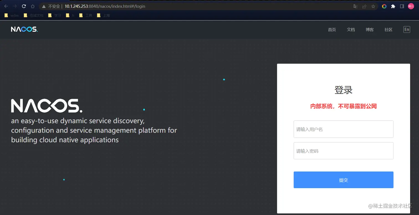Click the red 内部系统，不可暴露到公网 warning
This screenshot has width=419, height=215.
pos(344,106)
